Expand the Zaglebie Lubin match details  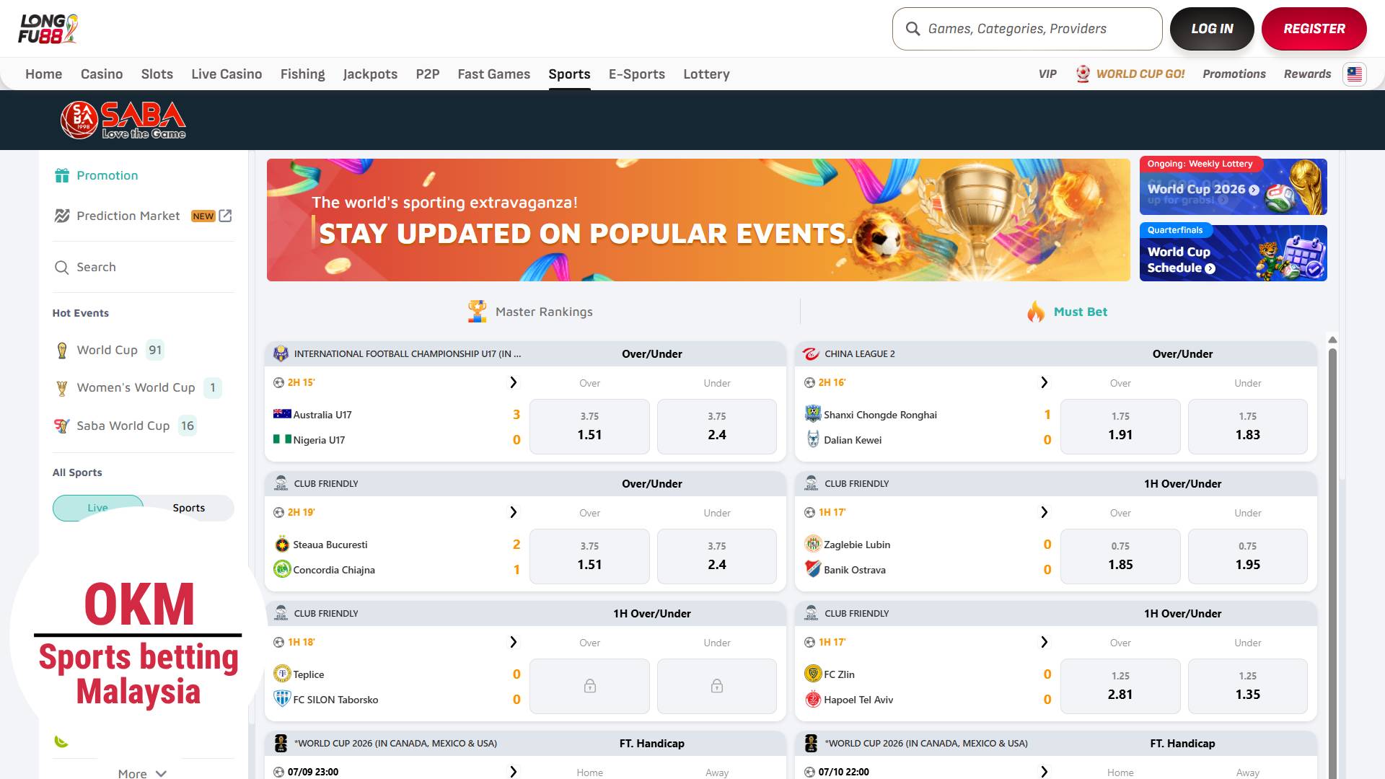(1044, 512)
